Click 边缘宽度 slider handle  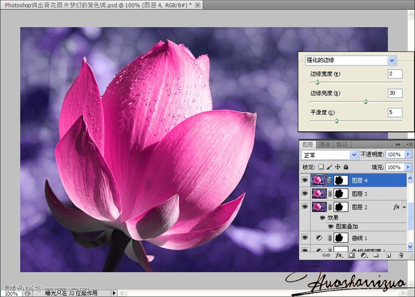pyautogui.click(x=317, y=83)
